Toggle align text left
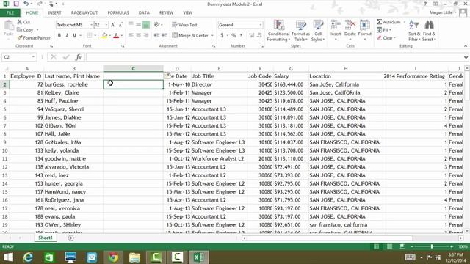The height and width of the screenshot is (264, 470). (x=131, y=36)
